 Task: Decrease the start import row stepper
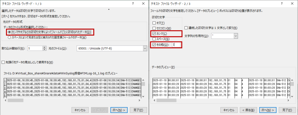pos(45,50)
